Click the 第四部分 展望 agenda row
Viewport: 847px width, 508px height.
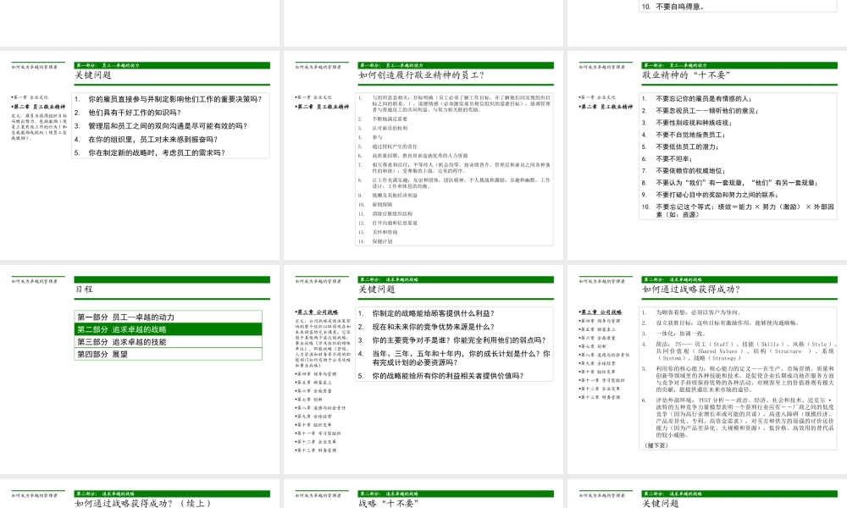coord(169,355)
